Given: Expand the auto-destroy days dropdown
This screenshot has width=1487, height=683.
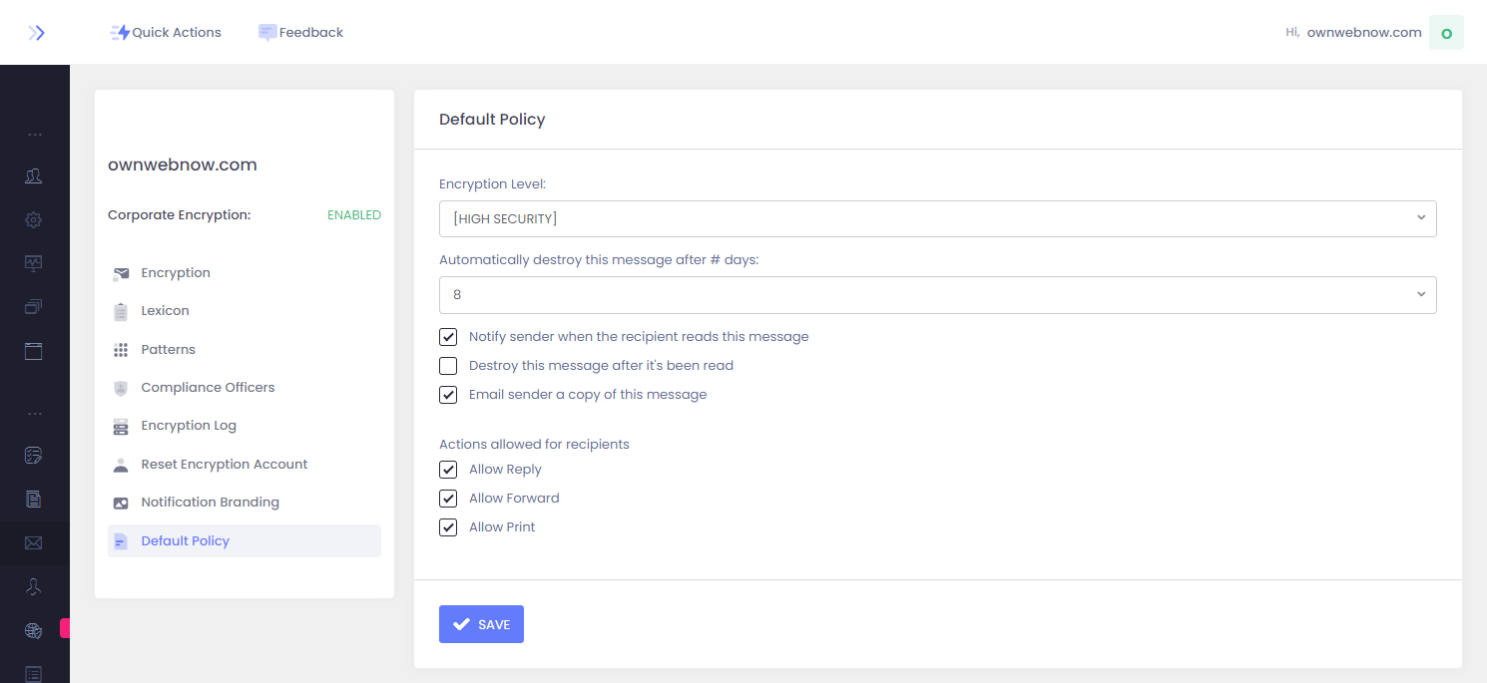Looking at the screenshot, I should coord(937,295).
